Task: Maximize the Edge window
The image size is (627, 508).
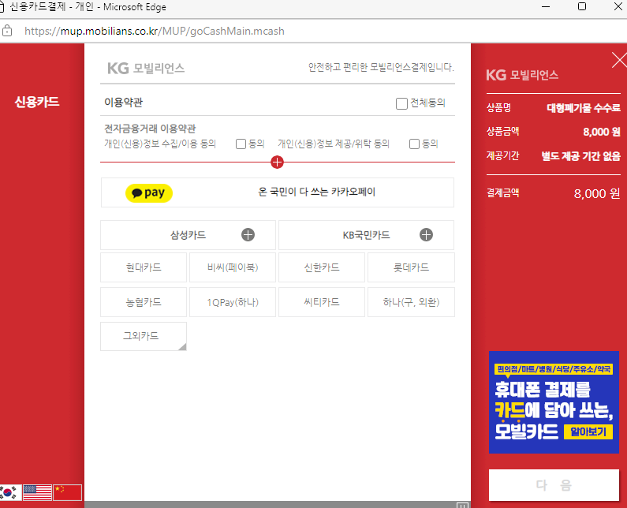Action: 582,6
